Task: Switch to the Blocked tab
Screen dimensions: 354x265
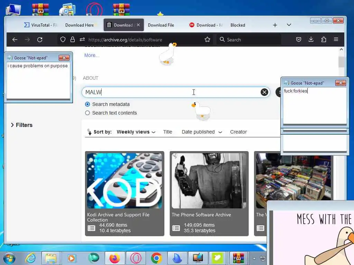Action: [x=238, y=25]
